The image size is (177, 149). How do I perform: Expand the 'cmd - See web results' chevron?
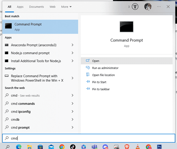click(73, 96)
